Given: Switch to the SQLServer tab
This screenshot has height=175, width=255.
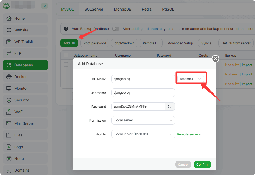Looking at the screenshot, I should pyautogui.click(x=94, y=10).
